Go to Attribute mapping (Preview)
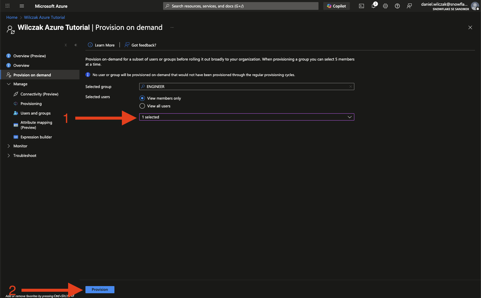 point(36,125)
